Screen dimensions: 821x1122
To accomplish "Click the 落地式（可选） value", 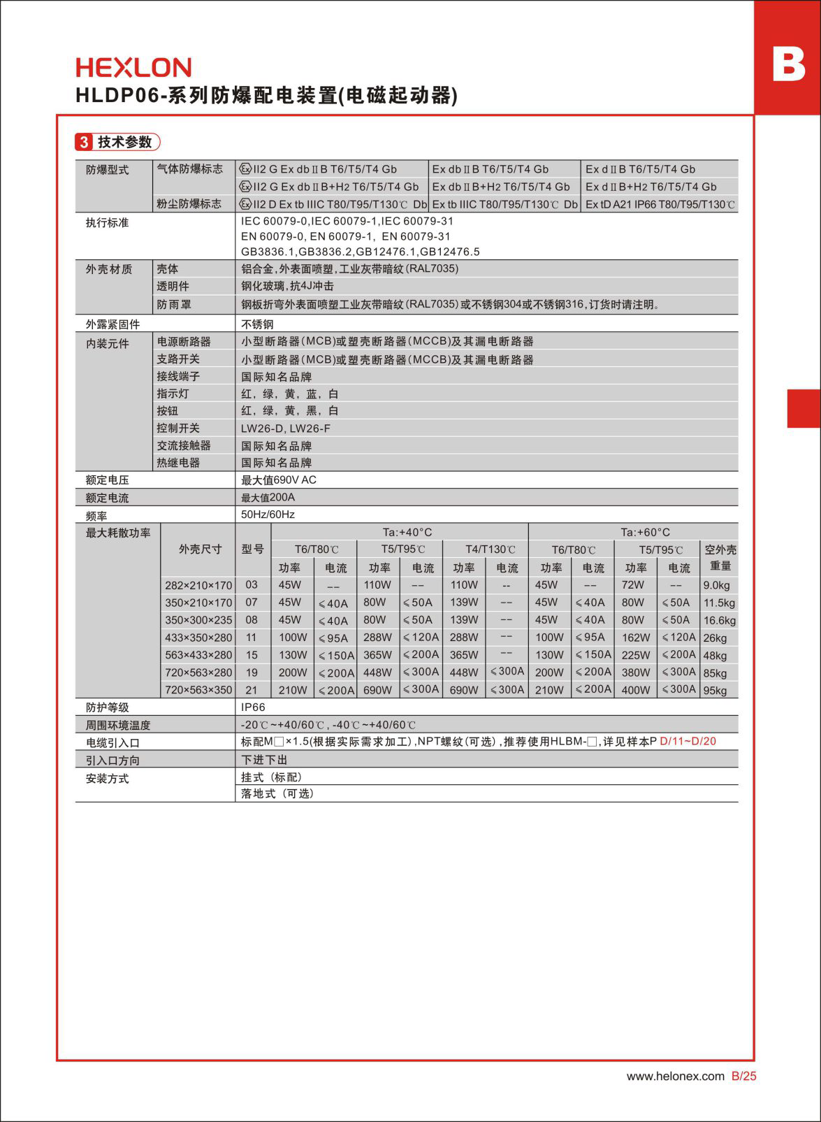I will (x=277, y=794).
